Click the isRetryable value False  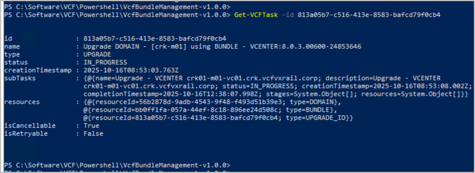93,133
